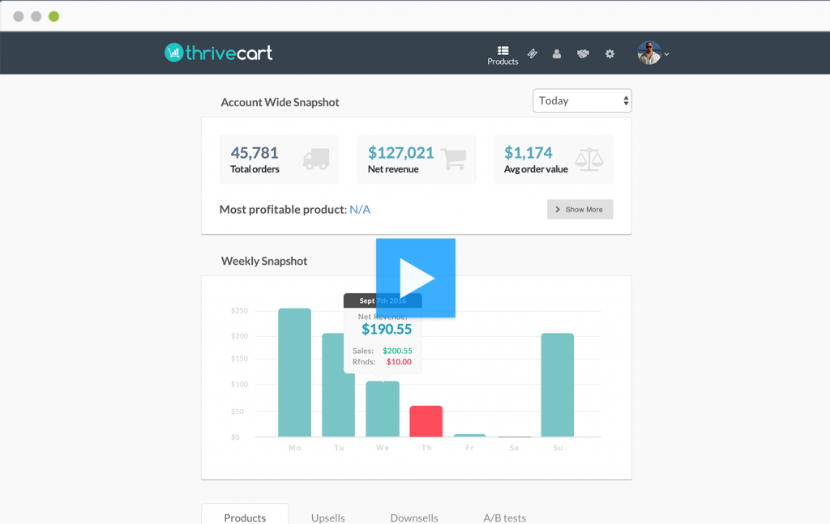Screen dimensions: 830x524
Task: Click the shopping cart icon by Net revenue
Action: coord(453,158)
